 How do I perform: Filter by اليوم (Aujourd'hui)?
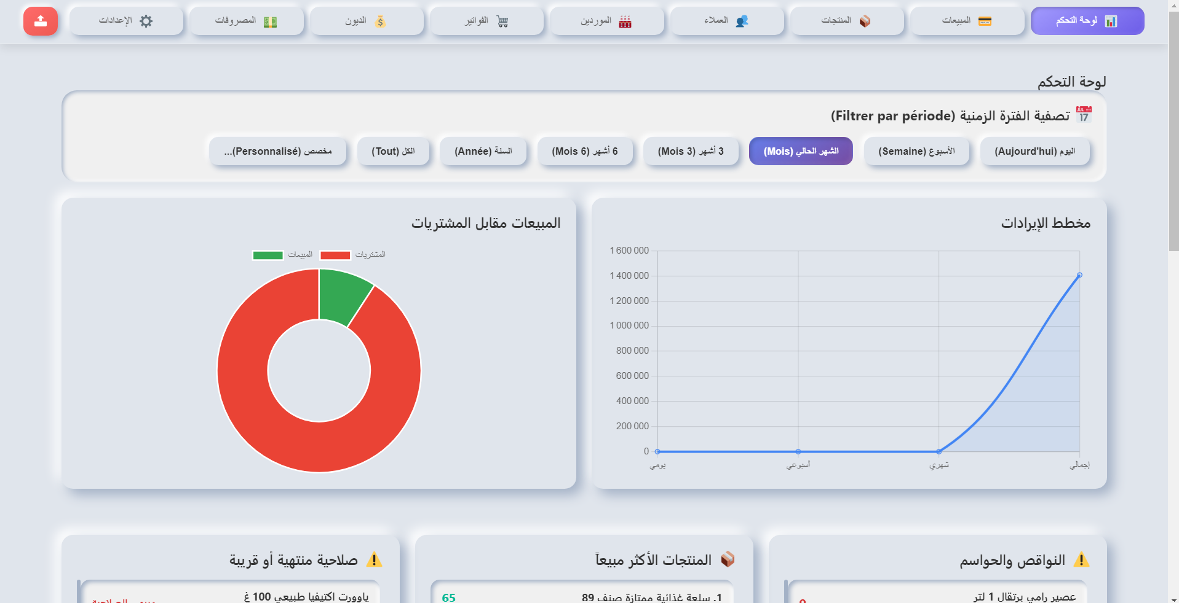pyautogui.click(x=1034, y=151)
